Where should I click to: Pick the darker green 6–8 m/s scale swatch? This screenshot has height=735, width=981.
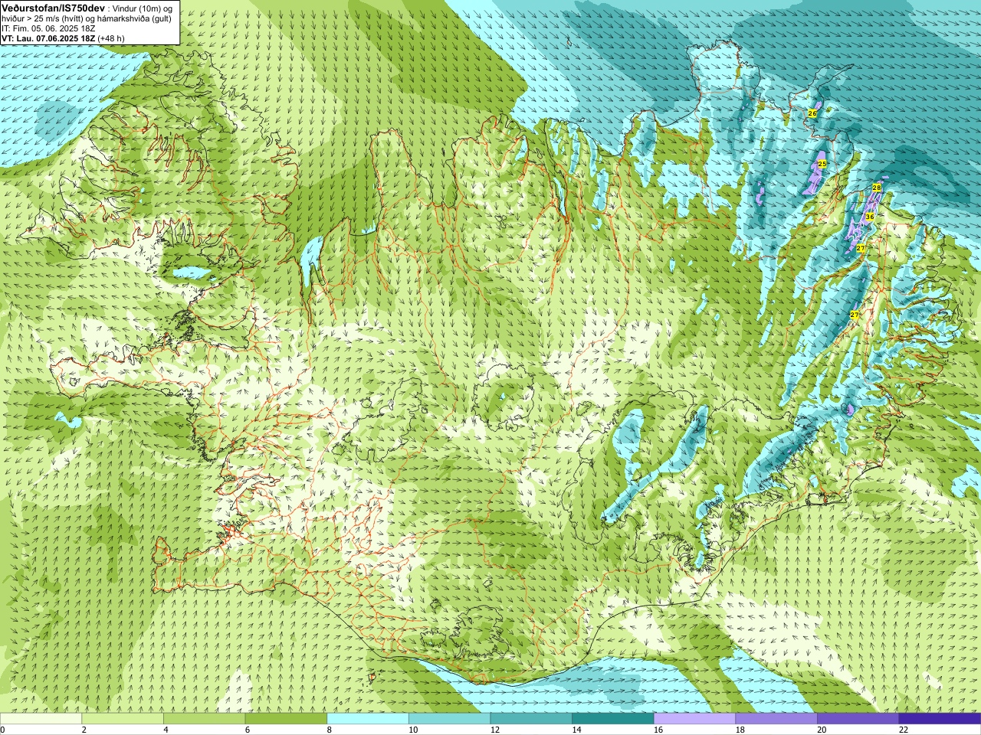tap(286, 720)
